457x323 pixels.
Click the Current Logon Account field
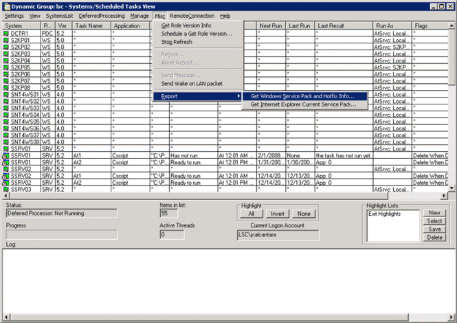(278, 235)
